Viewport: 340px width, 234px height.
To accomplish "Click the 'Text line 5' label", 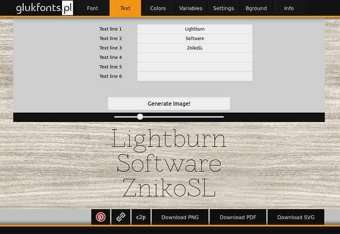I will (x=110, y=67).
